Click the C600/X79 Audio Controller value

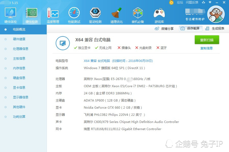click(x=131, y=122)
